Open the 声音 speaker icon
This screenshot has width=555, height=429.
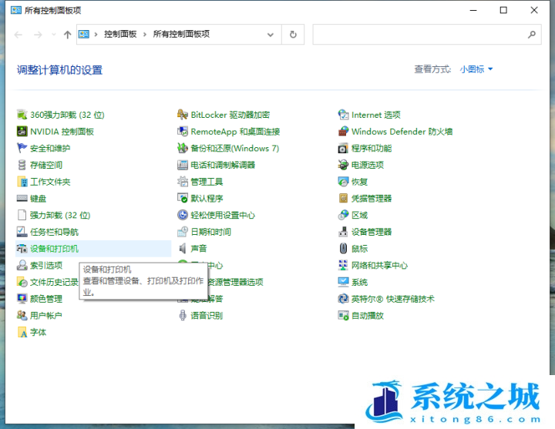point(183,248)
